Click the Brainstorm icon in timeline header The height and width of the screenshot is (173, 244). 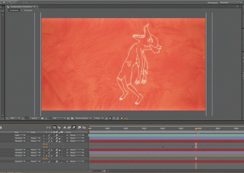coord(79,128)
